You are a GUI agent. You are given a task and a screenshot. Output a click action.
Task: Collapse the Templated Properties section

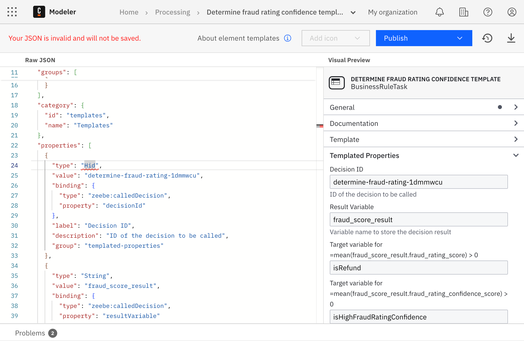(424, 155)
